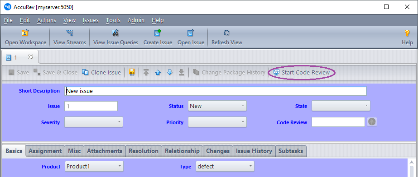The height and width of the screenshot is (177, 418).
Task: Refresh the view using the toolbar icon
Action: coord(226,33)
